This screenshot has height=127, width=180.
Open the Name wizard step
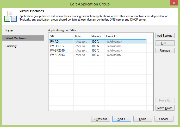click(x=9, y=30)
